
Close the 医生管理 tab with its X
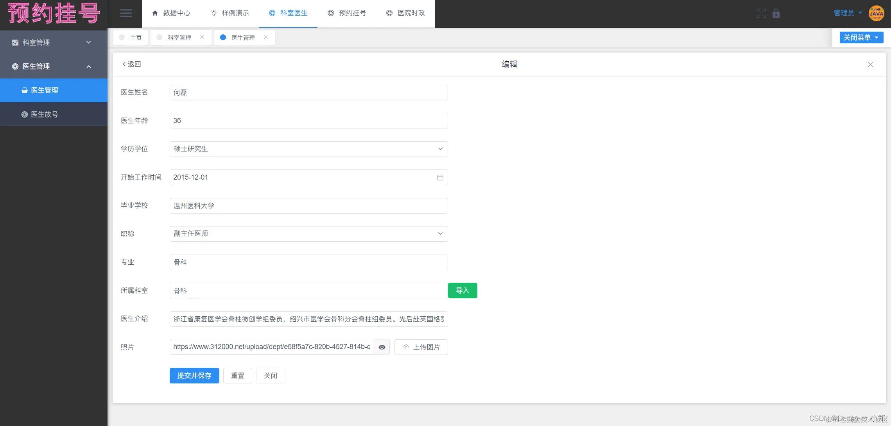click(266, 37)
